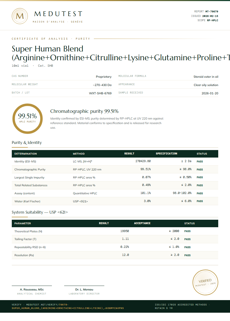Select the Identity (ESI-MS) row label
The image size is (230, 321).
(x=25, y=162)
